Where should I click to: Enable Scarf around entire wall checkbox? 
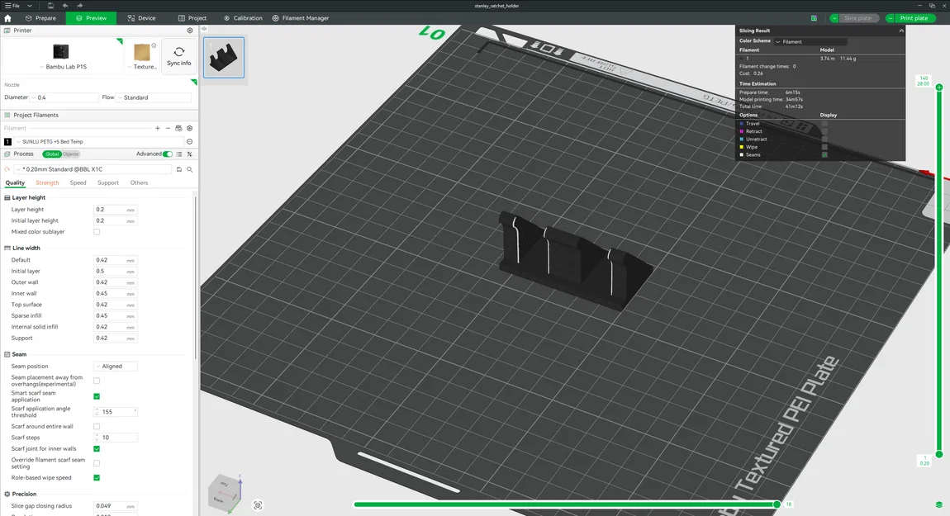(97, 426)
